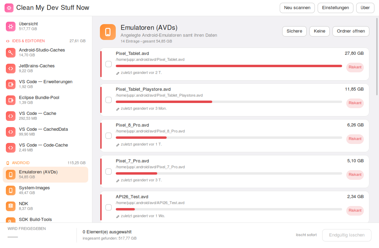The width and height of the screenshot is (379, 248).
Task: Click the VS Code Cache icon
Action: pos(11,116)
